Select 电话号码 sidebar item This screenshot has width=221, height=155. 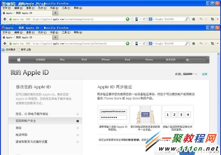[x=45, y=135]
